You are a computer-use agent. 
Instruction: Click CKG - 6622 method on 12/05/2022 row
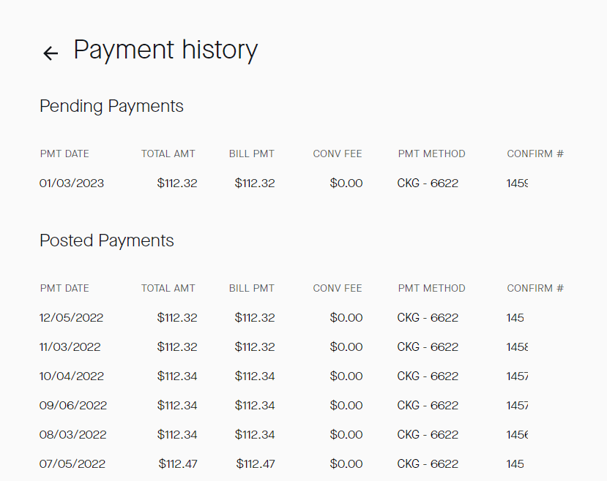(x=428, y=317)
